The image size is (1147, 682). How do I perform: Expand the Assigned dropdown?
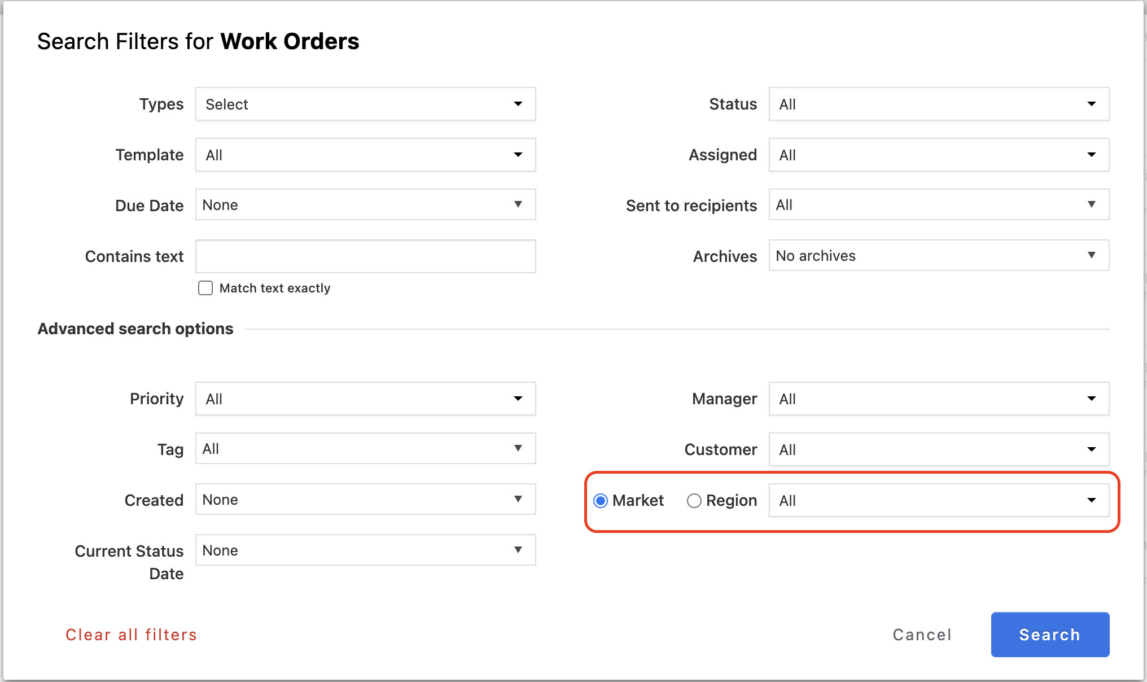938,155
